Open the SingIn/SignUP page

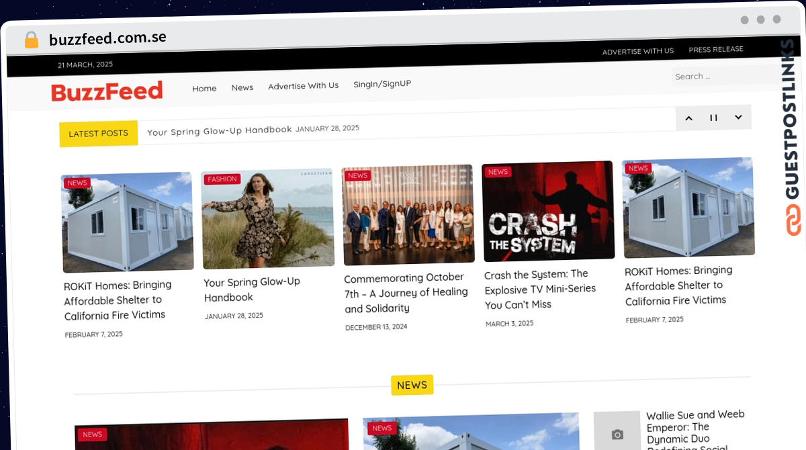(x=382, y=84)
